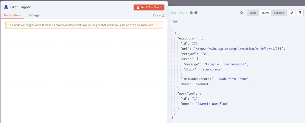This screenshot has height=123, width=305.
Task: Click the green output success checkmark
Action: tap(191, 13)
